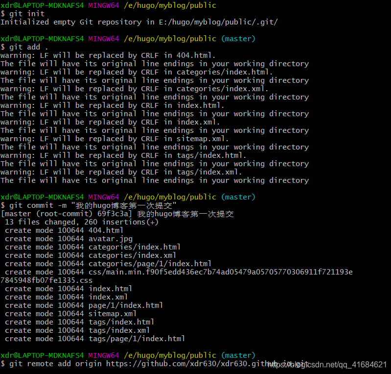Click the wrapped '7845948fb07fe1335.css' line

[46, 280]
